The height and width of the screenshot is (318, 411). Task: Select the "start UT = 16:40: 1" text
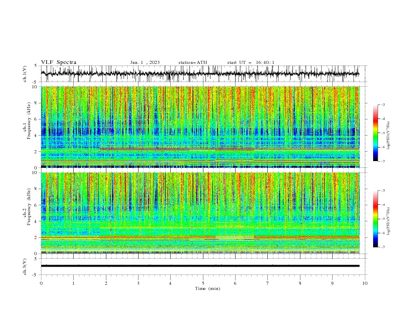[x=251, y=62]
